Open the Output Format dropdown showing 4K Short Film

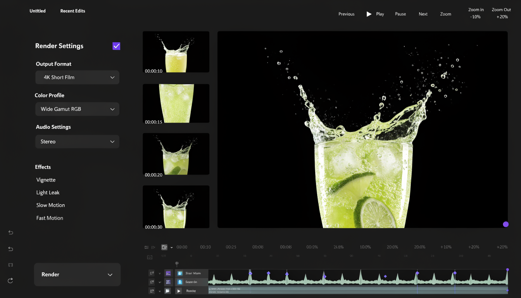tap(77, 77)
